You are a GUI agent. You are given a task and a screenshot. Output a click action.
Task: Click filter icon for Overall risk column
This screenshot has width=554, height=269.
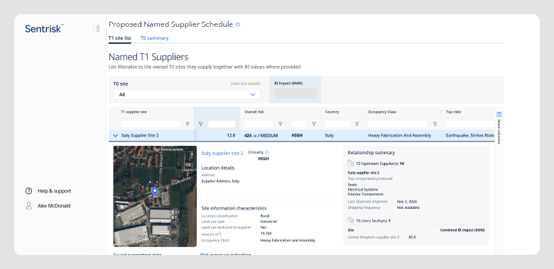pyautogui.click(x=280, y=124)
